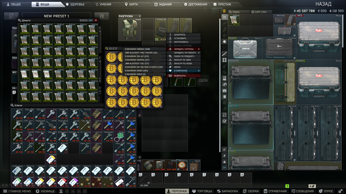The image size is (346, 194).
Task: Open the MED items case in stash
Action: 319,37
